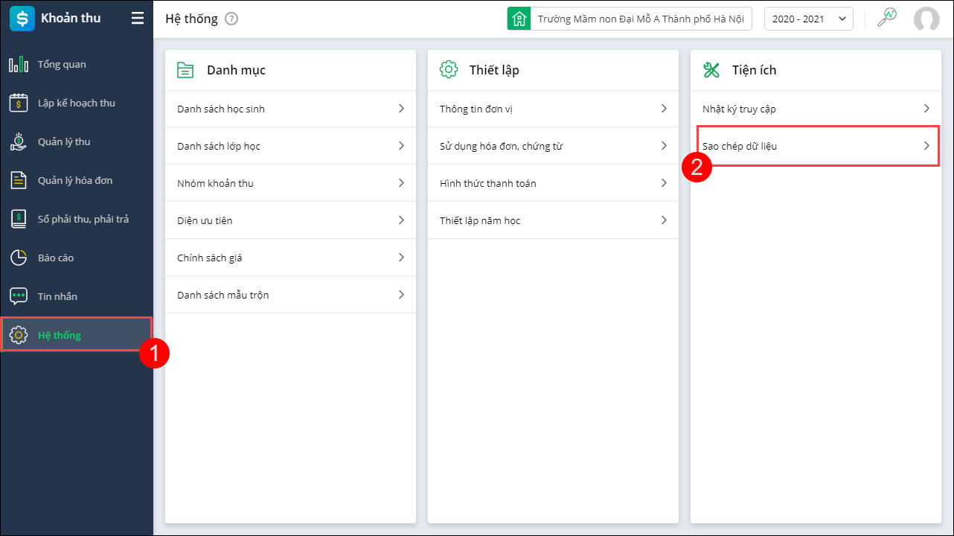
Task: Click the Quản lý thu hand-coin icon
Action: coord(19,141)
